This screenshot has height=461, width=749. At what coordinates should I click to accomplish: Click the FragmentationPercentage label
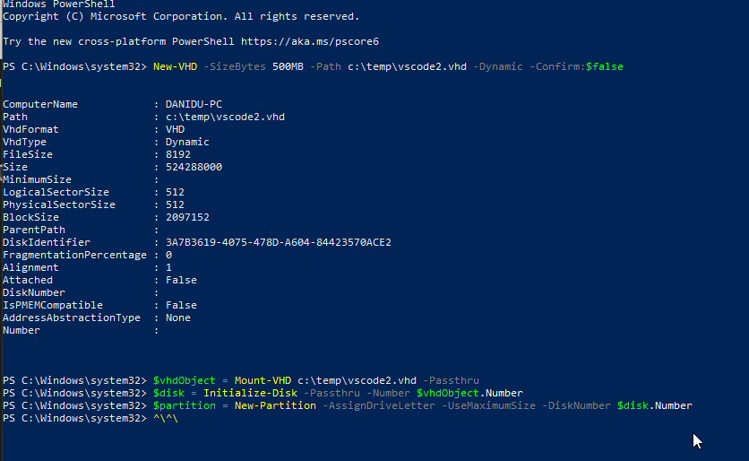point(74,255)
